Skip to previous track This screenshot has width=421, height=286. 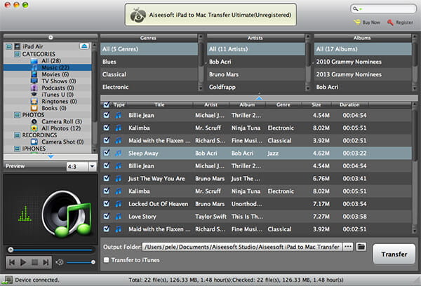[12, 262]
